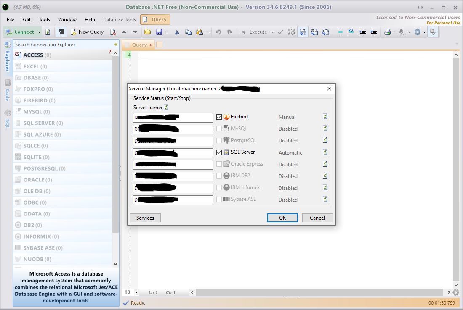Open the Paste icon dropdown arrow

point(208,32)
